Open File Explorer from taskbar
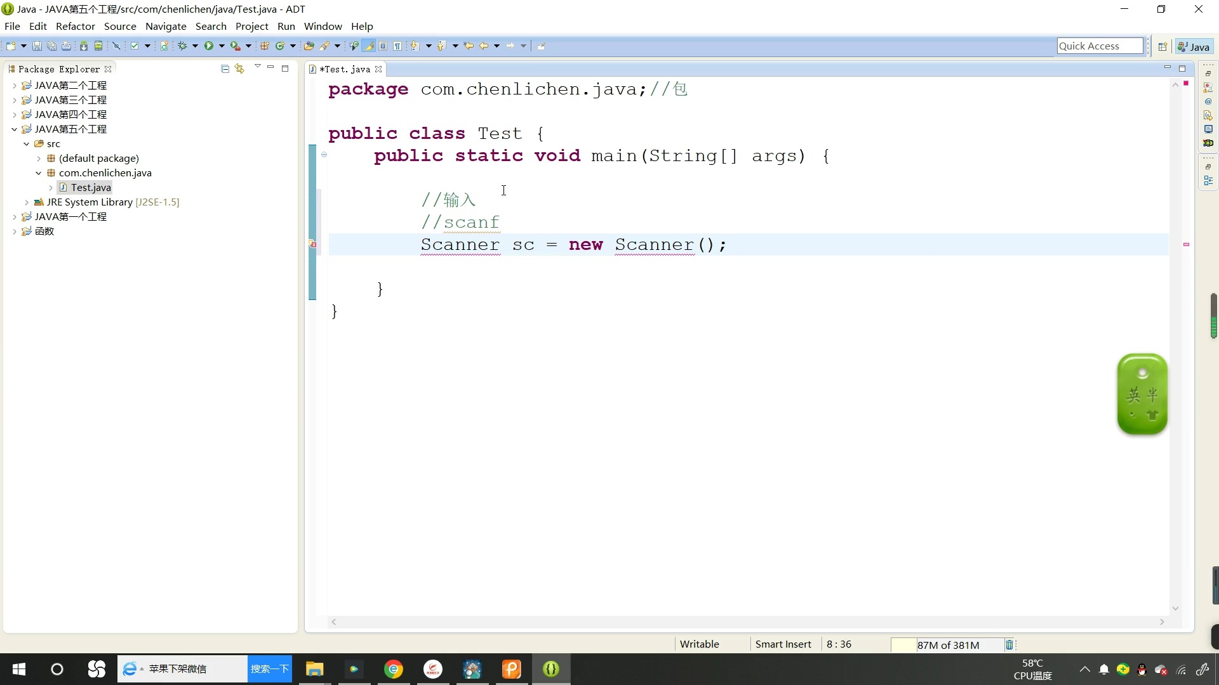The height and width of the screenshot is (685, 1219). click(x=314, y=669)
